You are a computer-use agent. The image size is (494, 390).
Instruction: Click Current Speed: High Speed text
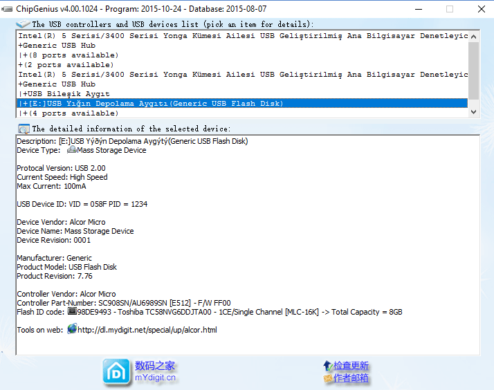(62, 177)
